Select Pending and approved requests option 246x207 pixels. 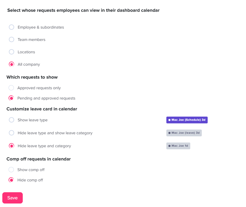(x=11, y=98)
